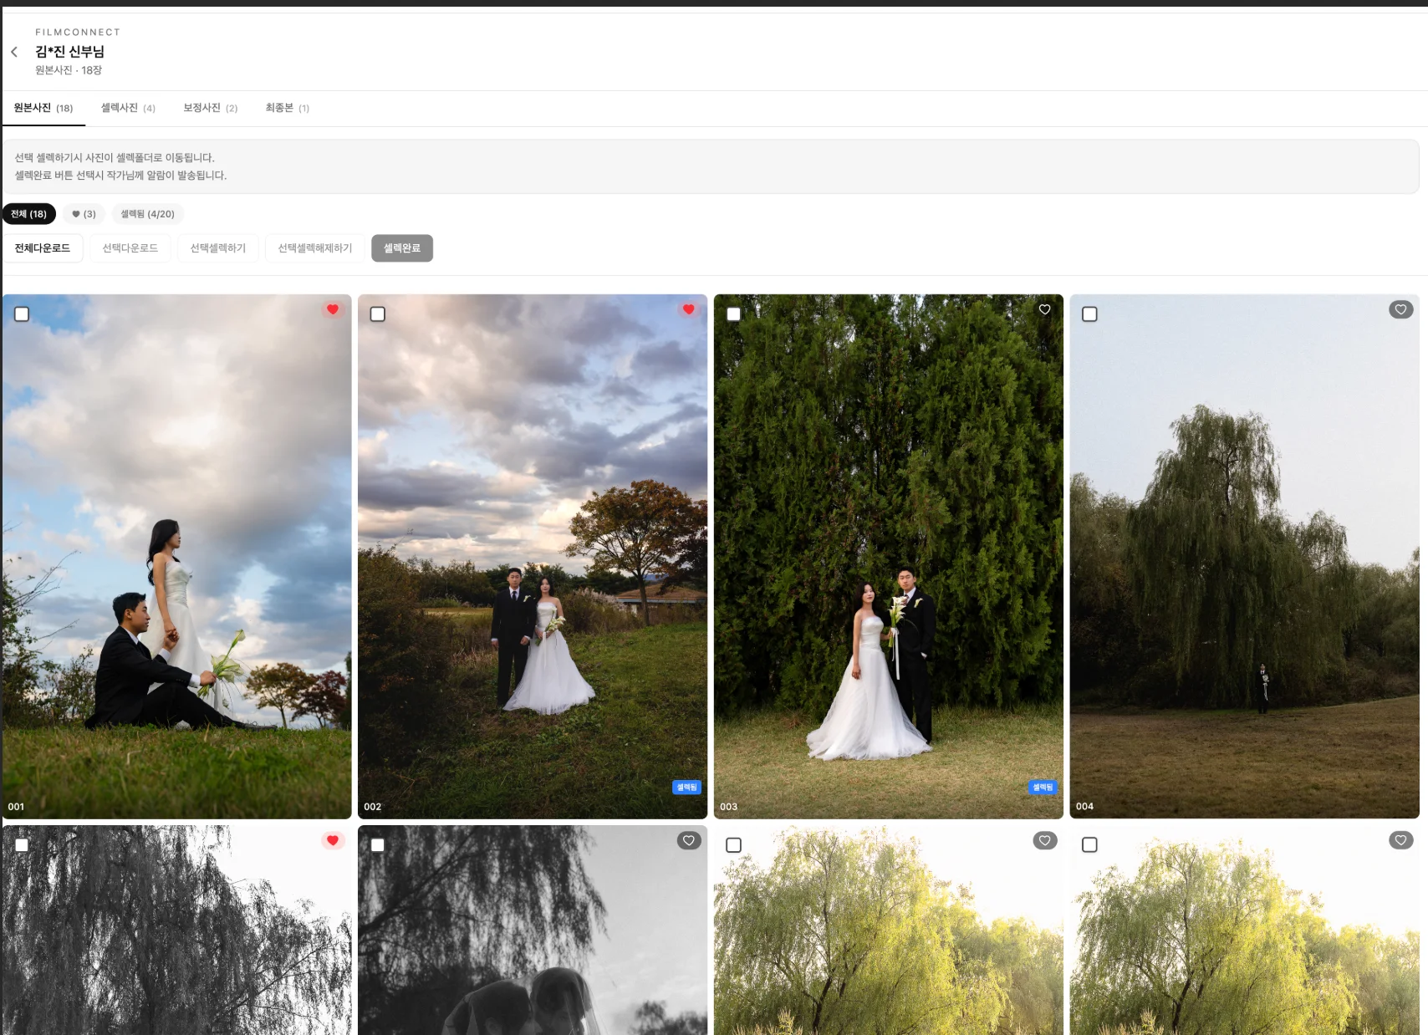
Task: Favorite the rightmost green willow photo in second row
Action: (1400, 840)
